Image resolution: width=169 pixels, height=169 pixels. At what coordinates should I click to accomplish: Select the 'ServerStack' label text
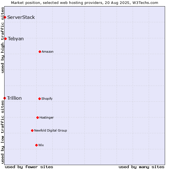pos(21,17)
